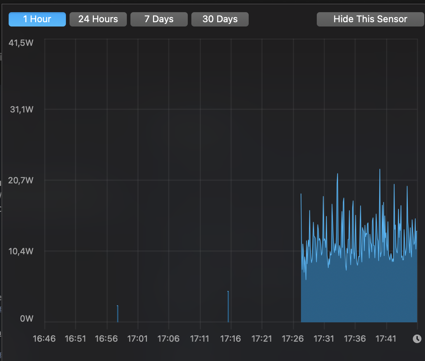Screen dimensions: 425x361
Task: Click the 16:56 time label
Action: click(x=106, y=338)
